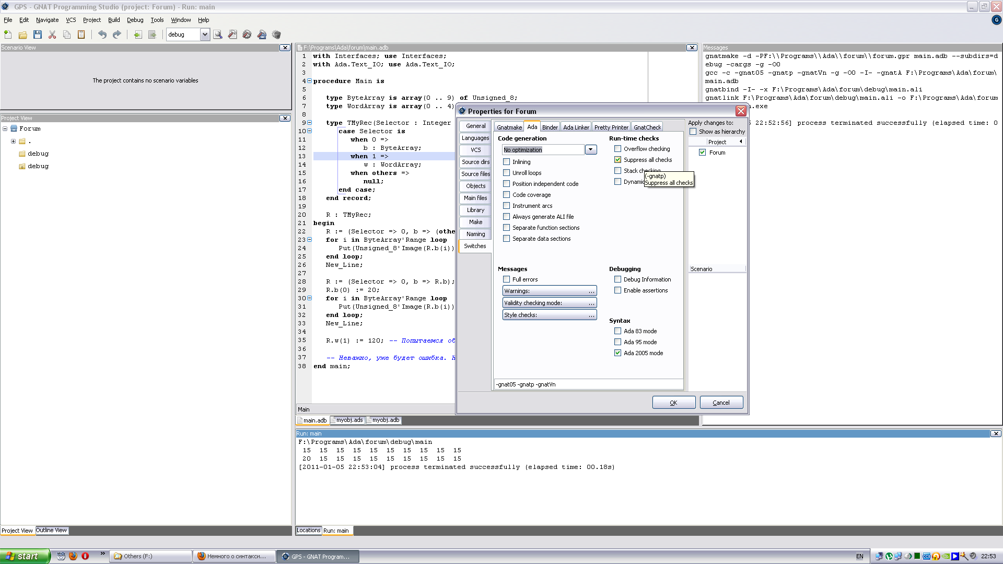Open the debug build mode combo box

pyautogui.click(x=204, y=34)
